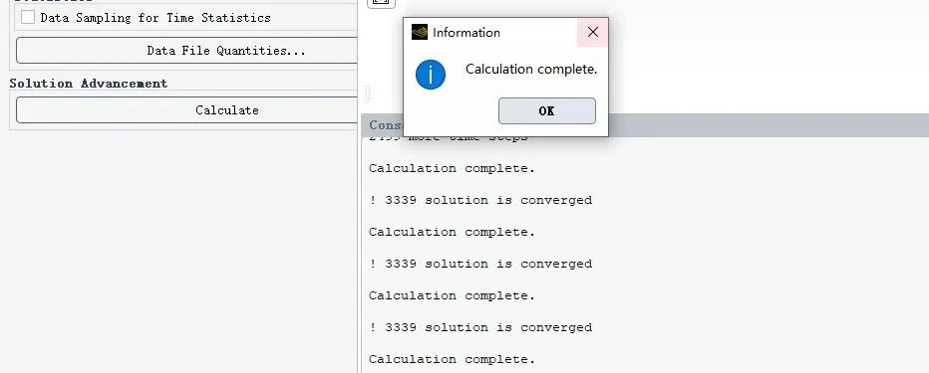Screen dimensions: 929x373
Task: Click the 'Data Sampling for Time Statistics' label text
Action: tap(155, 18)
